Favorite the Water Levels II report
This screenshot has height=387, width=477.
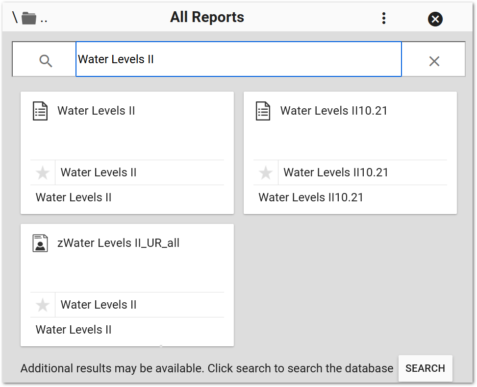[43, 172]
